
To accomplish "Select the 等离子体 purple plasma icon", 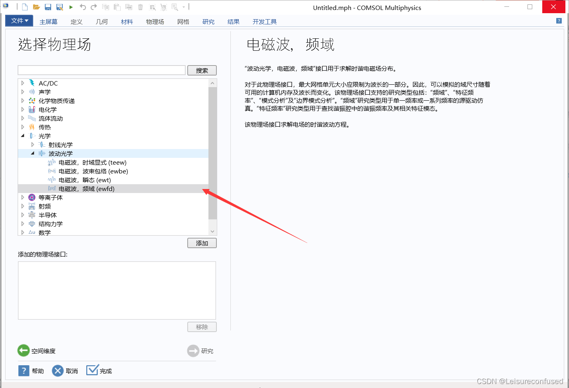I will (32, 197).
